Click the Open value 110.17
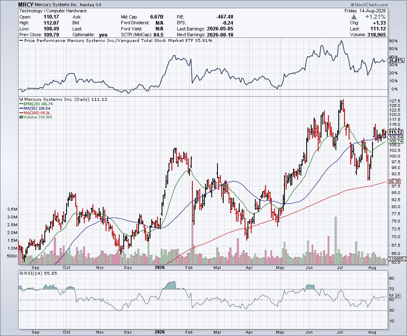The height and width of the screenshot is (336, 407). click(x=51, y=16)
